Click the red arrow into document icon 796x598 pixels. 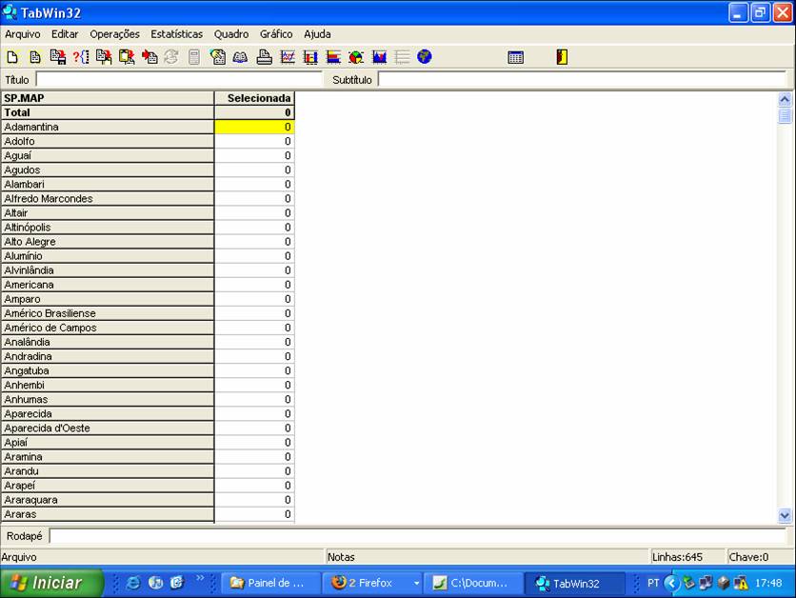coord(149,57)
